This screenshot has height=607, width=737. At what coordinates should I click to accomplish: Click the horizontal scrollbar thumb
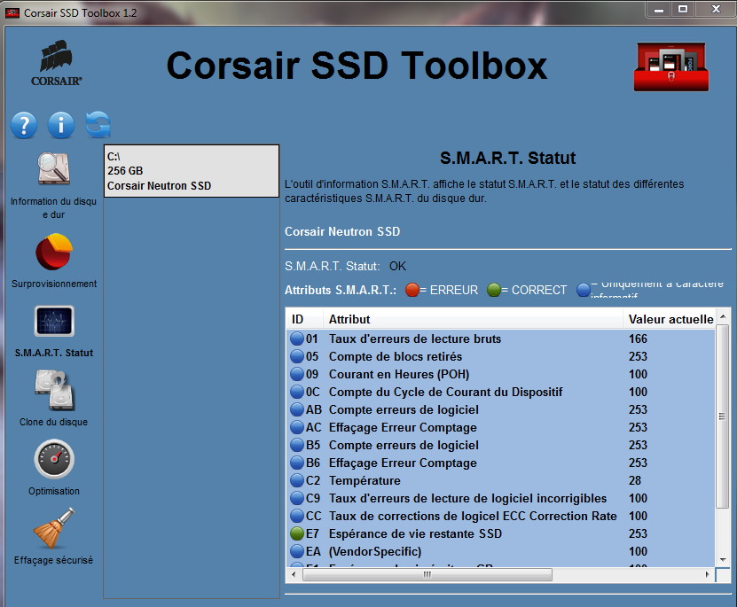(x=427, y=574)
